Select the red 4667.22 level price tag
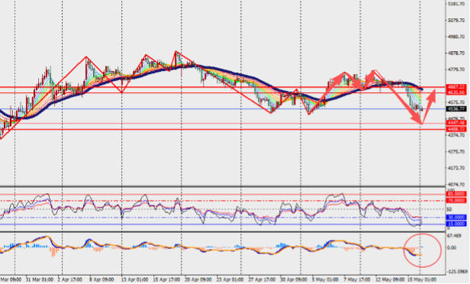This screenshot has width=470, height=284. [456, 87]
